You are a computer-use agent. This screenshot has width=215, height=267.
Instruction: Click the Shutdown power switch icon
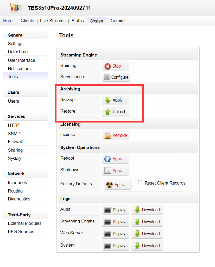pos(108,171)
